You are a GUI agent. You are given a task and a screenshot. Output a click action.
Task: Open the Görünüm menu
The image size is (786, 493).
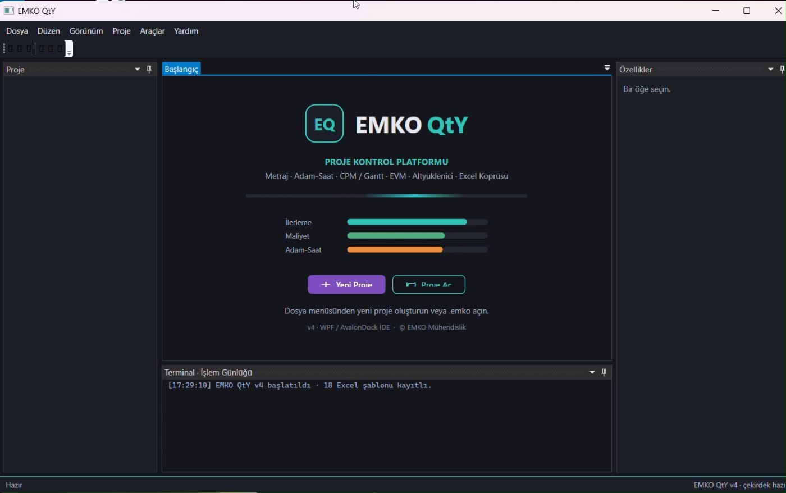(86, 31)
